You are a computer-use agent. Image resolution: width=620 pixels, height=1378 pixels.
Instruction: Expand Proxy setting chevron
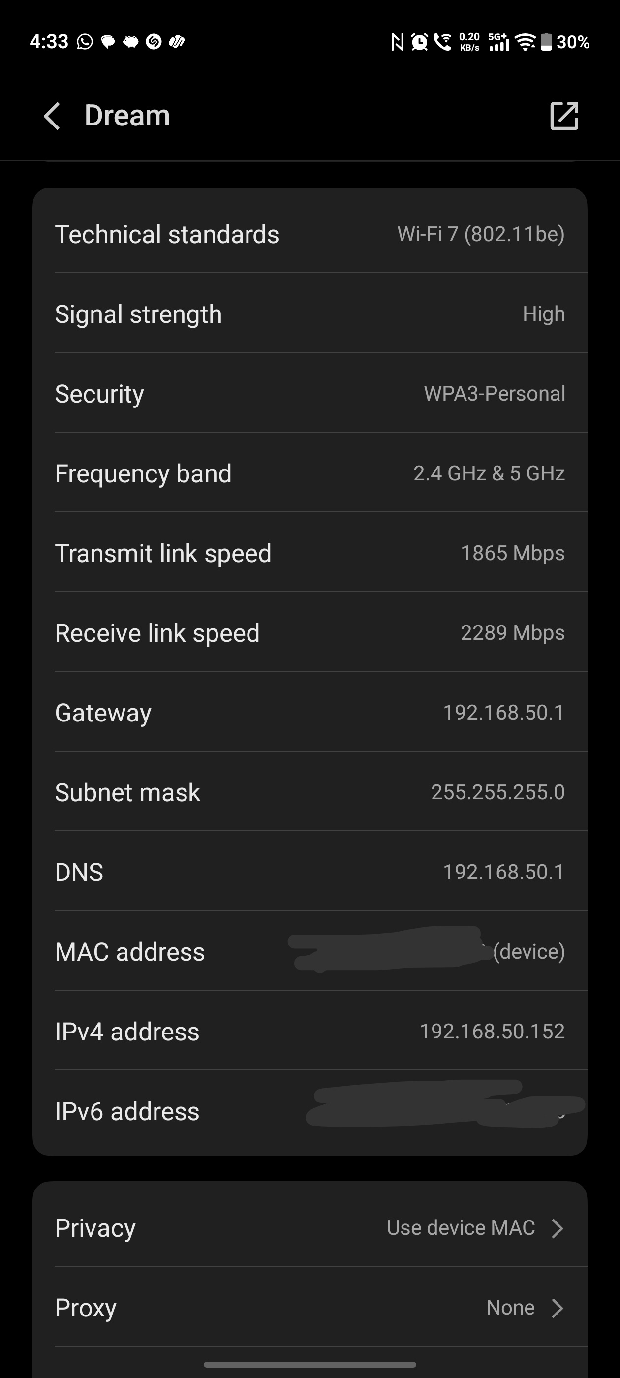[x=558, y=1308]
